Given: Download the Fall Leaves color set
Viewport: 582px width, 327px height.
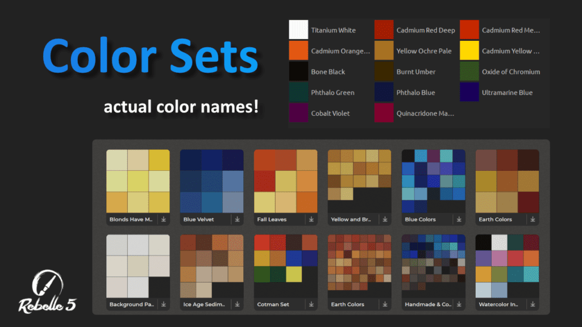Looking at the screenshot, I should [311, 219].
